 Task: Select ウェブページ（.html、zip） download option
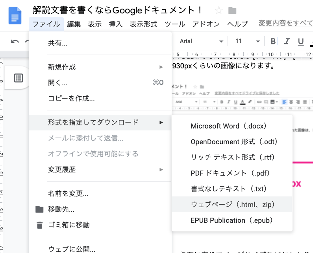pos(232,204)
